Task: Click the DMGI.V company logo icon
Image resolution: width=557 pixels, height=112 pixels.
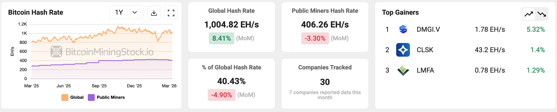Action: pyautogui.click(x=403, y=29)
